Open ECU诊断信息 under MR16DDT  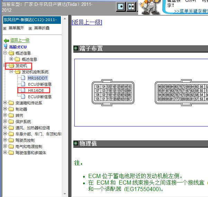pos(40,84)
